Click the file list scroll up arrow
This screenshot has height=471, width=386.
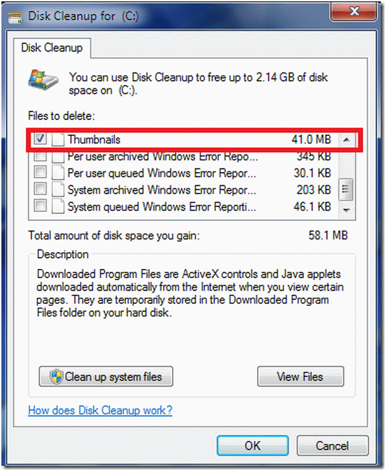coord(346,139)
